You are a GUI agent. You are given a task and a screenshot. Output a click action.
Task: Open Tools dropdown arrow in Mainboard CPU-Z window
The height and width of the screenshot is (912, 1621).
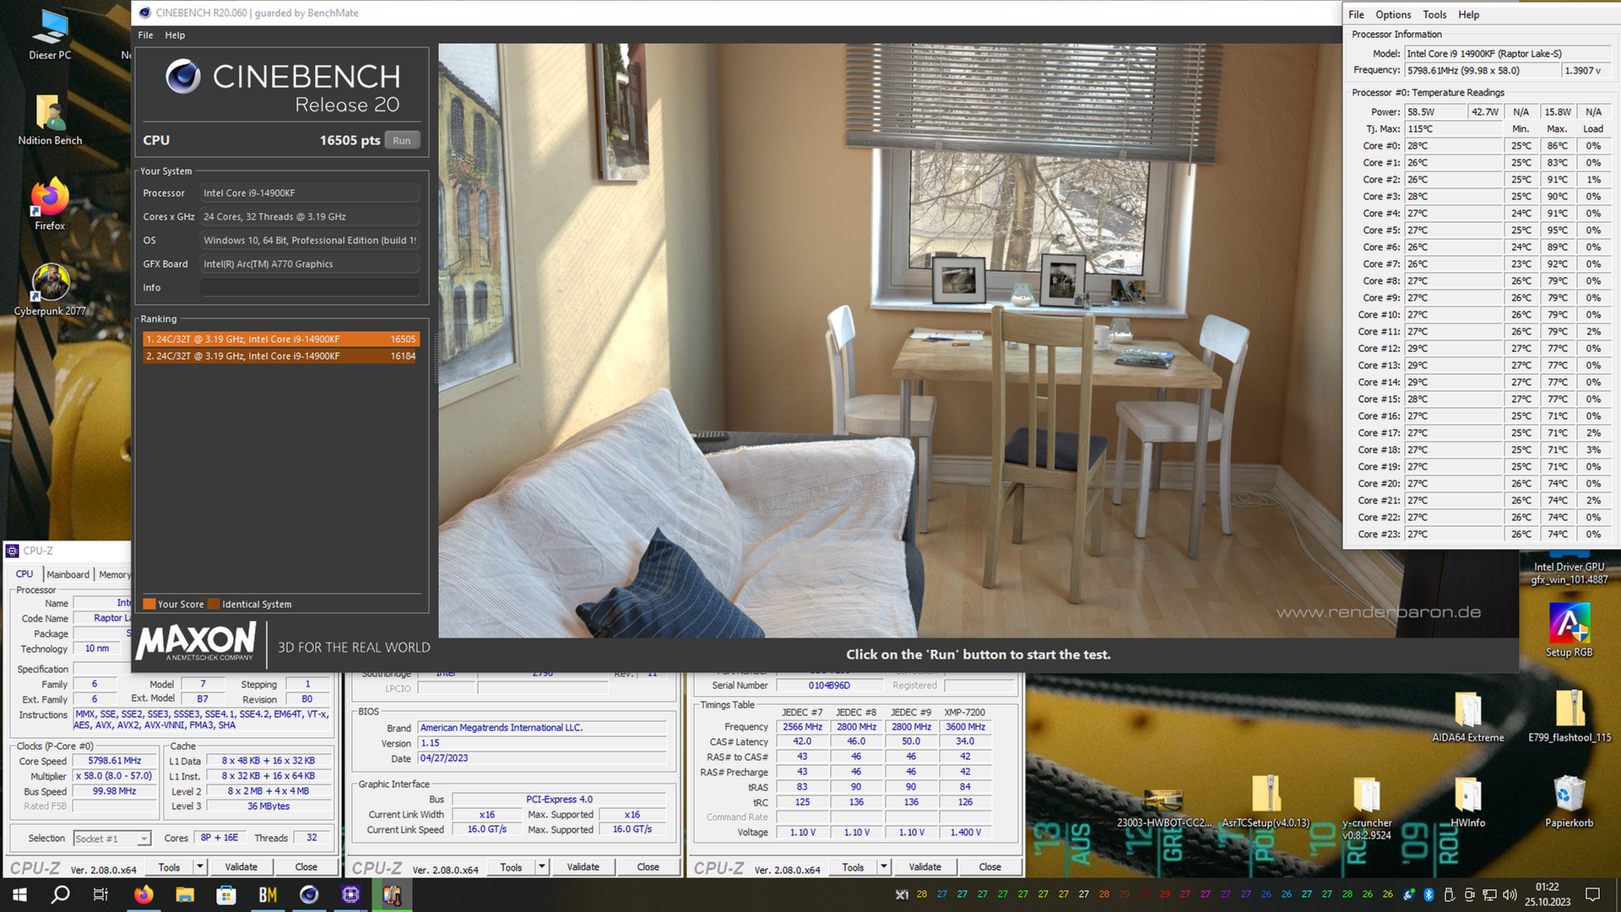[x=542, y=866]
